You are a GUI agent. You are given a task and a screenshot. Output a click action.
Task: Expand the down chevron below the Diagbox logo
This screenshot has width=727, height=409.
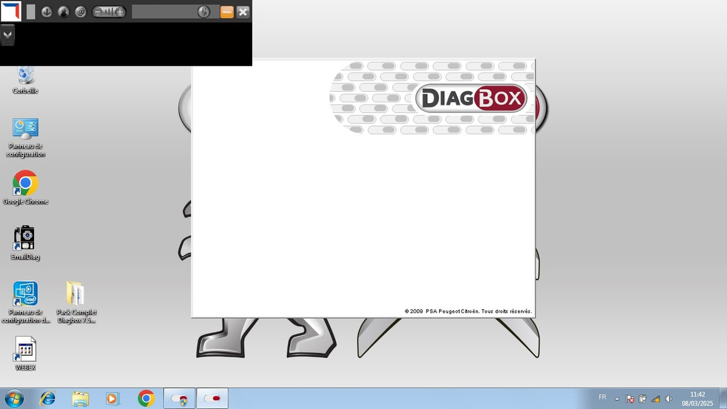click(7, 35)
